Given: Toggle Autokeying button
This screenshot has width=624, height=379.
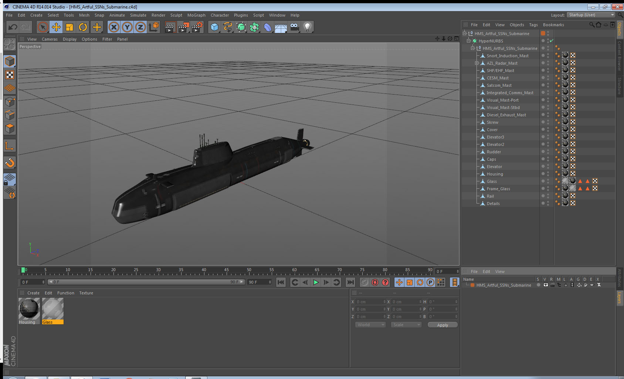Looking at the screenshot, I should tap(375, 283).
